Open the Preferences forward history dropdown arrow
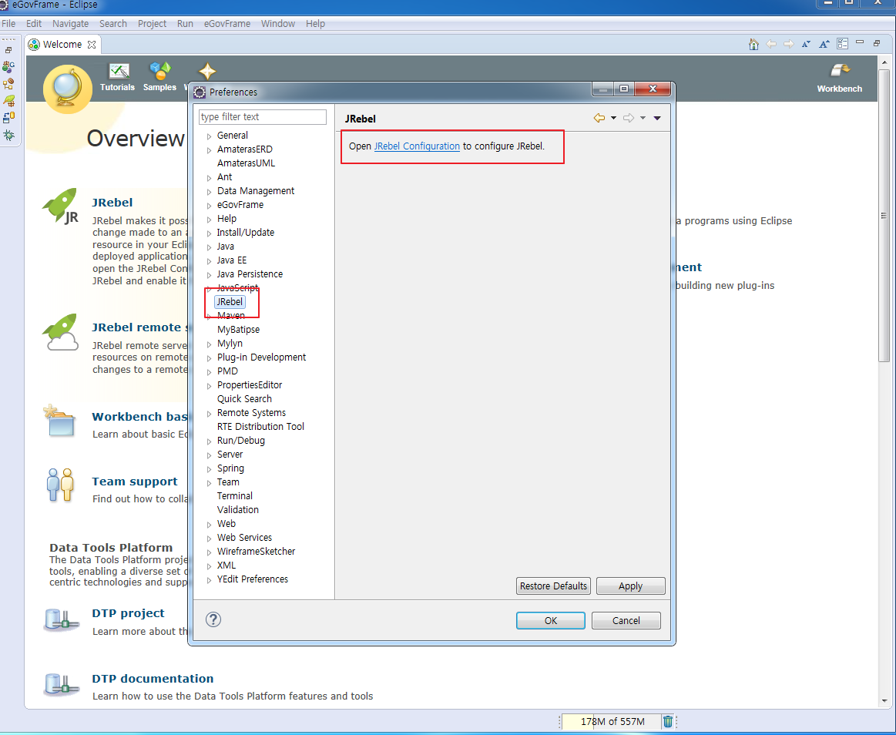Viewport: 896px width, 735px height. pos(643,118)
